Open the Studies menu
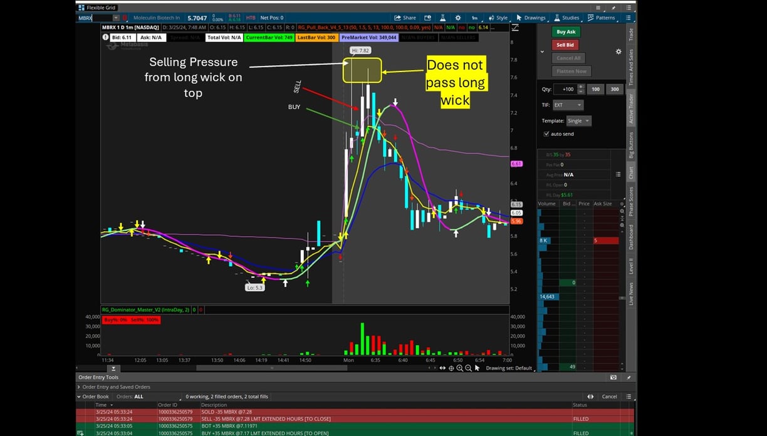The height and width of the screenshot is (436, 767). (566, 18)
